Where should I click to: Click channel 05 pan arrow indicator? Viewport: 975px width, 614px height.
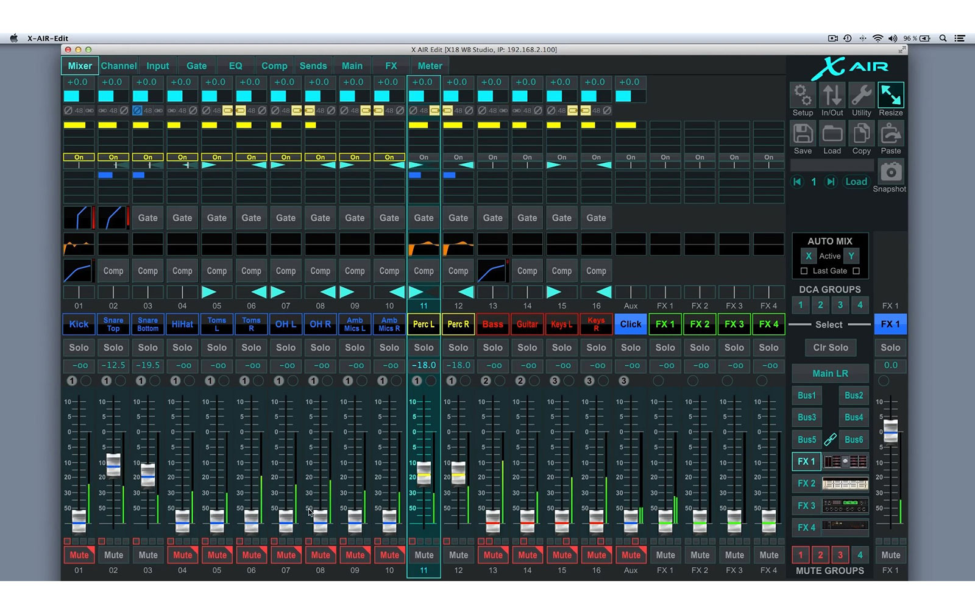coord(209,292)
